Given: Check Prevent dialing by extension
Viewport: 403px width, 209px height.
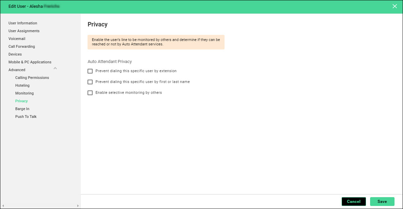Looking at the screenshot, I should (x=90, y=71).
